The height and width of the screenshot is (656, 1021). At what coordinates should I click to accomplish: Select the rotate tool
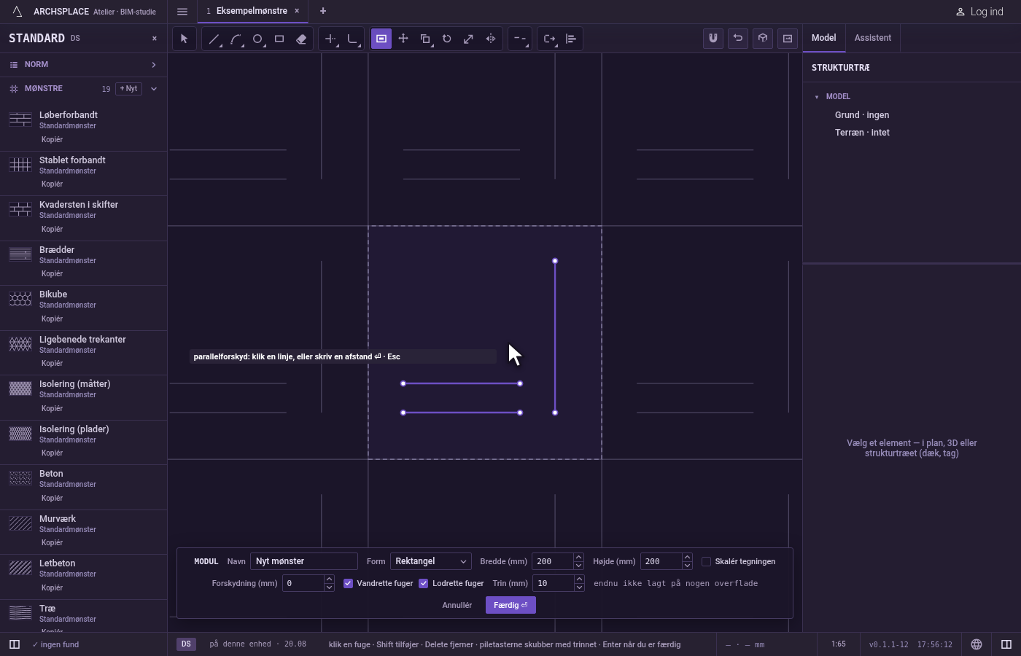pos(447,39)
